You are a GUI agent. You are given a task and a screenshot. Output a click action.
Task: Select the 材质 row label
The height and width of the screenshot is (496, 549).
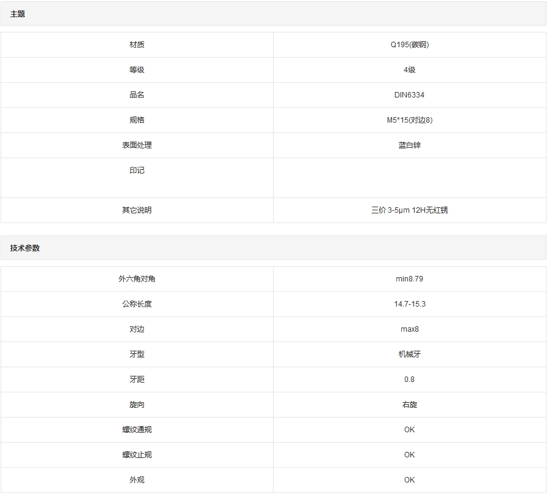(x=137, y=45)
